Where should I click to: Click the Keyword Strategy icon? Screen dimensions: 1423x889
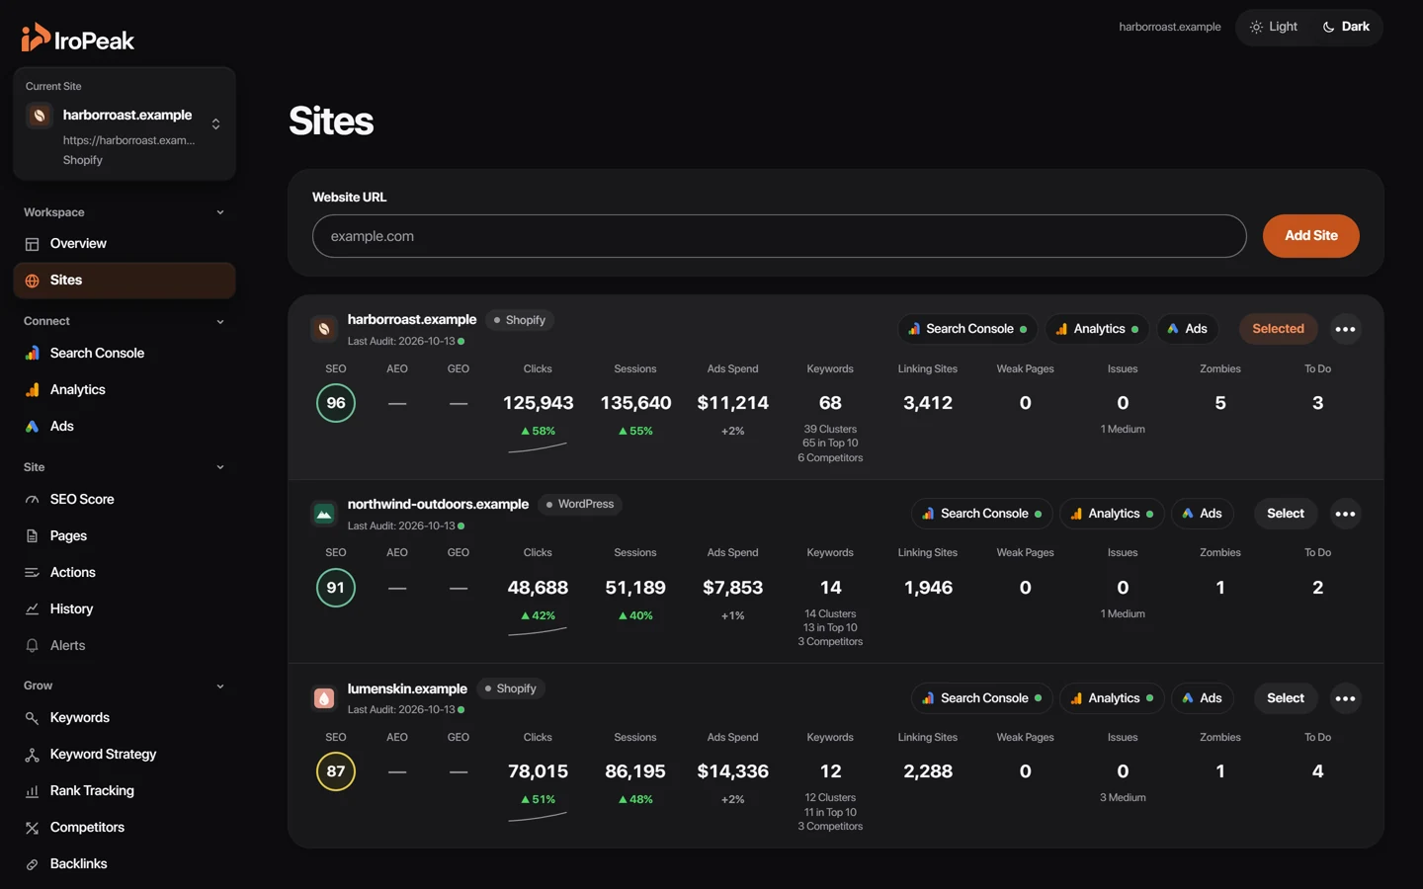click(32, 755)
